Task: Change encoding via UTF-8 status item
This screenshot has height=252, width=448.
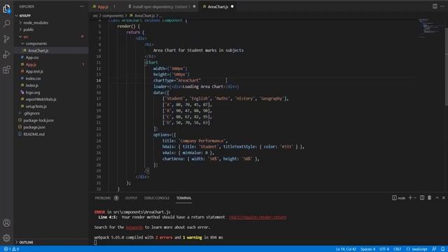Action: (384, 249)
